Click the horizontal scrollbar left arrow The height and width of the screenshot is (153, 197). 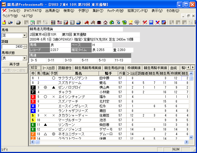tap(33, 142)
